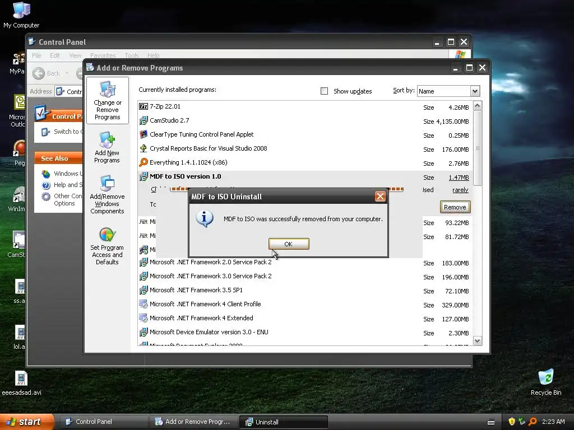Switch to the Uninstall taskbar button
The image size is (574, 430).
coord(283,422)
